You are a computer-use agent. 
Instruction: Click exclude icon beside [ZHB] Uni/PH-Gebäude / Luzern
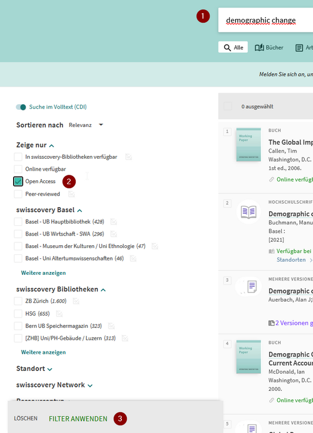point(125,339)
